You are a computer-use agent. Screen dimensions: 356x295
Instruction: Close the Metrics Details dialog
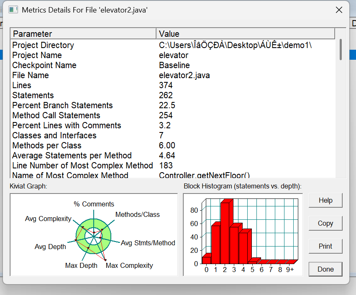coord(339,10)
